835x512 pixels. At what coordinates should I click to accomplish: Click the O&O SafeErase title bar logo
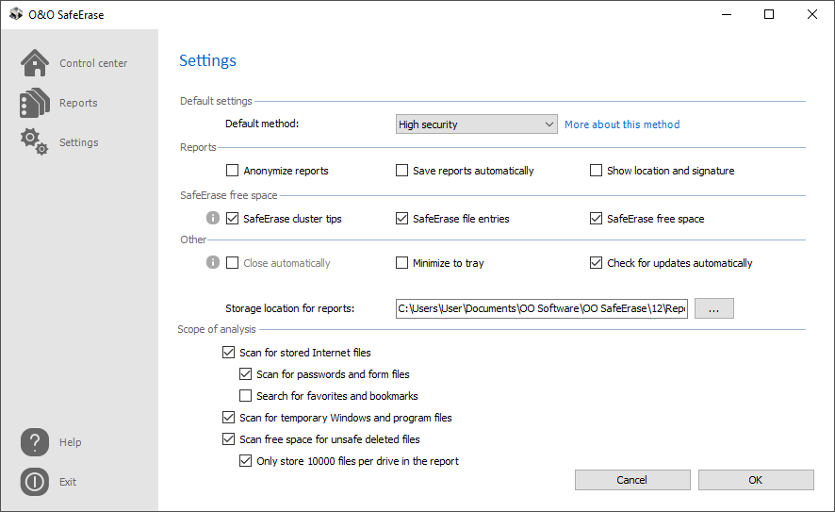(x=17, y=14)
